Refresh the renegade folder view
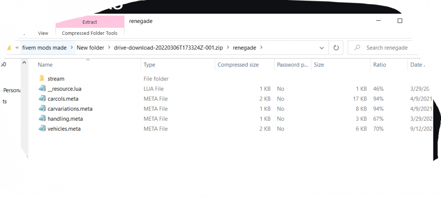 click(336, 48)
